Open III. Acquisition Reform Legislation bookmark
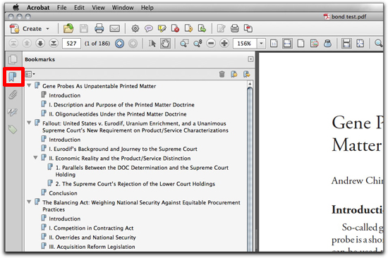Viewport: 388px width, 258px height. coord(92,247)
